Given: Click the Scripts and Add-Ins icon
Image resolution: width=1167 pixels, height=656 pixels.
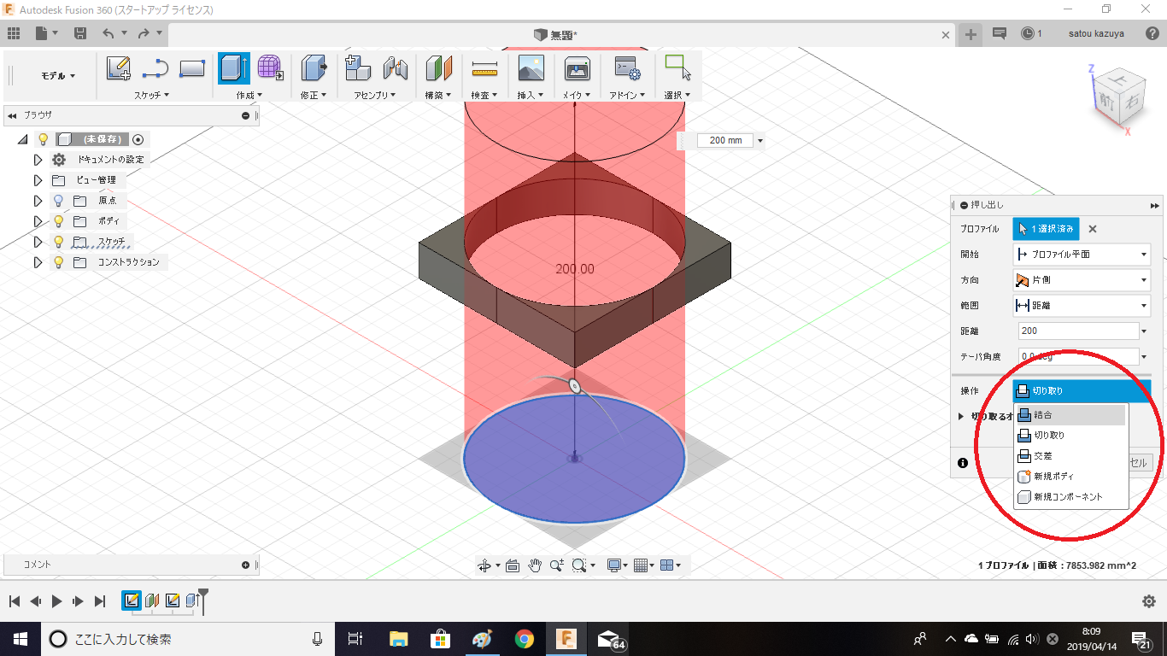Looking at the screenshot, I should 628,68.
